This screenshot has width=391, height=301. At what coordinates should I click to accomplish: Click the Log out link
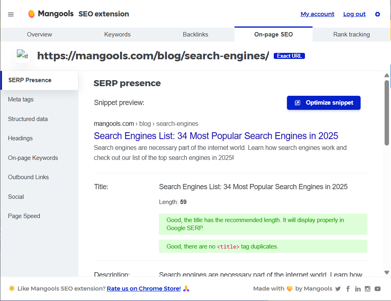pyautogui.click(x=354, y=14)
